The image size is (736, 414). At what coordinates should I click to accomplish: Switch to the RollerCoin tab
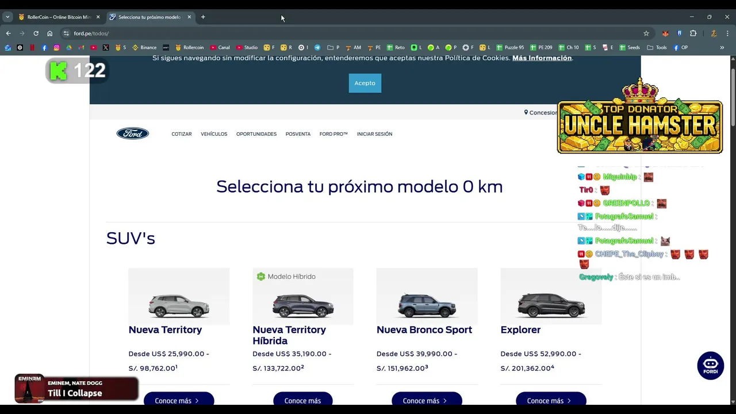(55, 17)
